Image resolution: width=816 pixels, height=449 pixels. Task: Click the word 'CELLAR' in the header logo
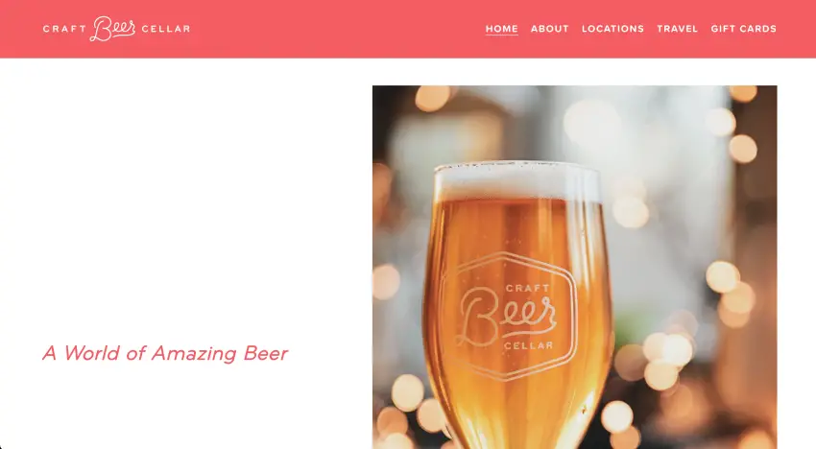tap(165, 29)
